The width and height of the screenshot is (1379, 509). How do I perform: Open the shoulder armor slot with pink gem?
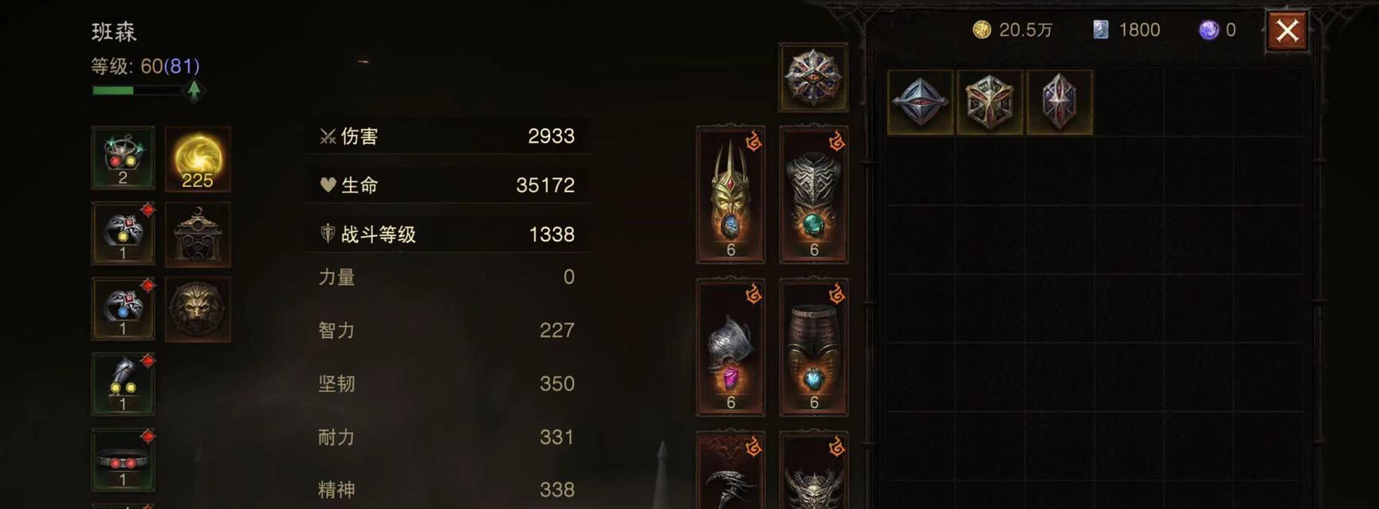731,347
